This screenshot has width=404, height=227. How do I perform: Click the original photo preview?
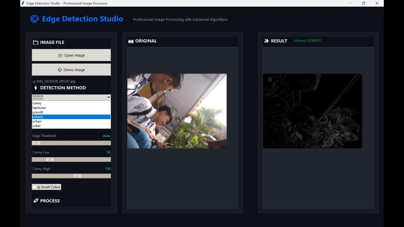pyautogui.click(x=177, y=111)
